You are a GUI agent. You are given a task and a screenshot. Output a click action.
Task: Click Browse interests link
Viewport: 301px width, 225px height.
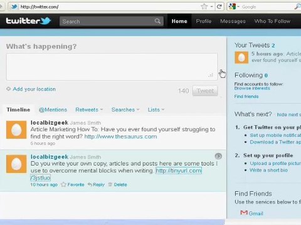252,88
